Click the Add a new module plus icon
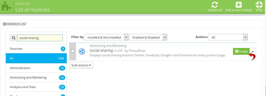This screenshot has width=266, height=96. [x=238, y=4]
